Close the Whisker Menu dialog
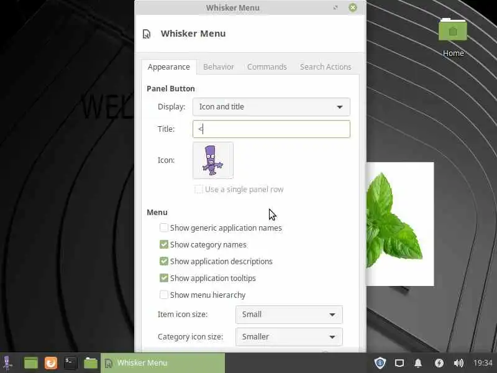 click(x=352, y=7)
